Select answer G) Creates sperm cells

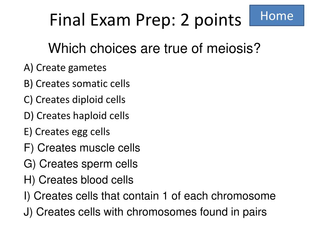coord(81,164)
